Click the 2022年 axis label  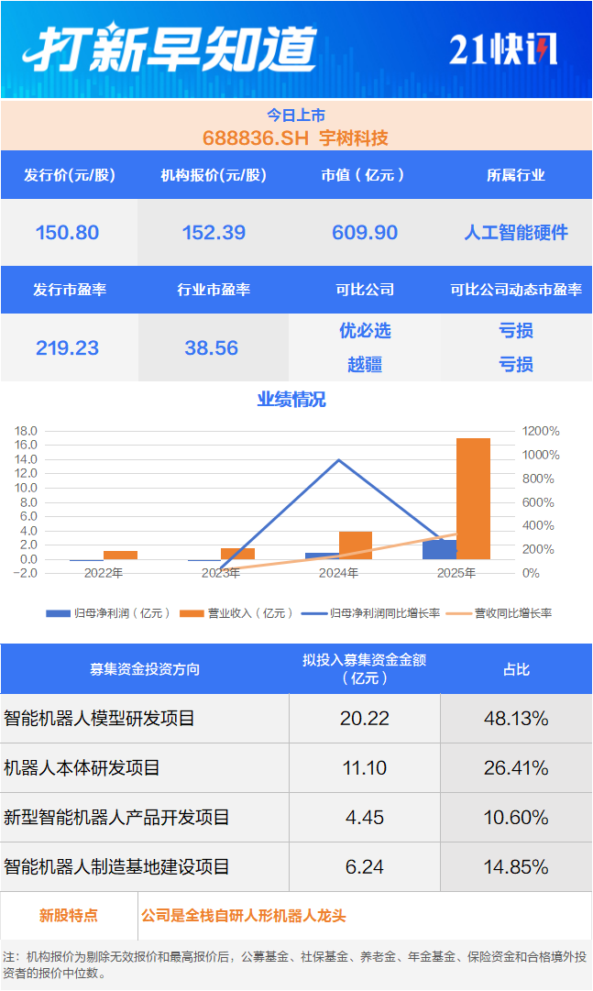coord(104,573)
